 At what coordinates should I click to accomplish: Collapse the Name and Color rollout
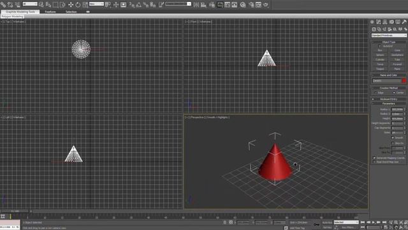click(389, 75)
